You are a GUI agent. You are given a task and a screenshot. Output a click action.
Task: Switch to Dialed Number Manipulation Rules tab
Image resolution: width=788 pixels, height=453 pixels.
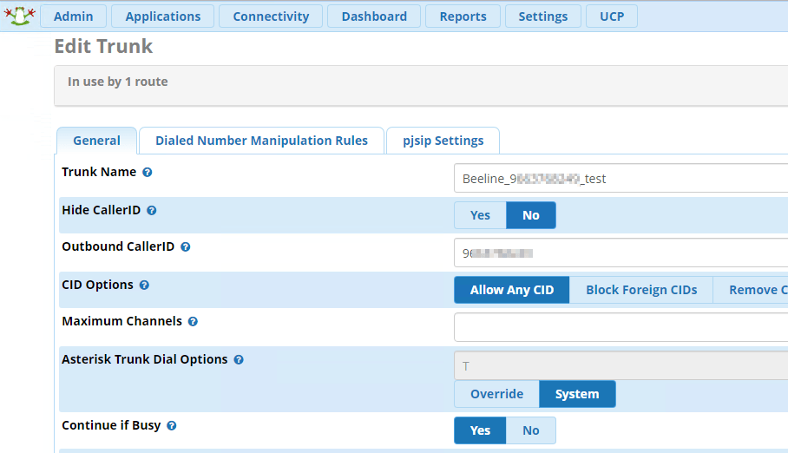click(261, 141)
